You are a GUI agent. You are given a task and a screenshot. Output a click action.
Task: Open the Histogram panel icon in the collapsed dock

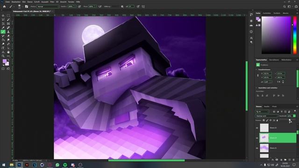pos(251,25)
